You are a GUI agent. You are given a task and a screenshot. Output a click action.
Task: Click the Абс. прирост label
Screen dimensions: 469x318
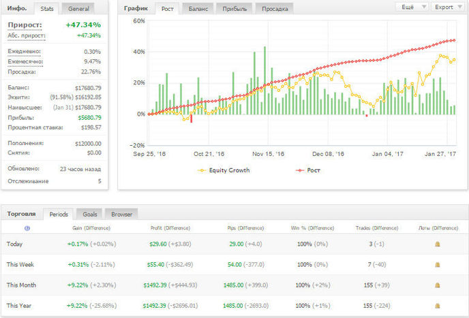click(27, 35)
